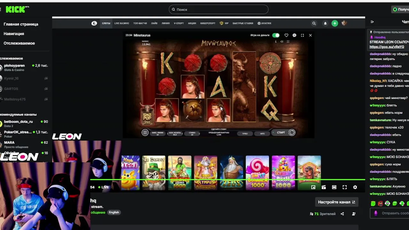Screen dimensions: 409x230
Task: Open player settings gear
Action: (355, 188)
